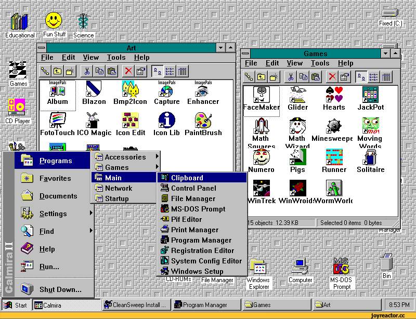The image size is (416, 319).
Task: Click the delete icon in the Games window toolbar
Action: 332,77
